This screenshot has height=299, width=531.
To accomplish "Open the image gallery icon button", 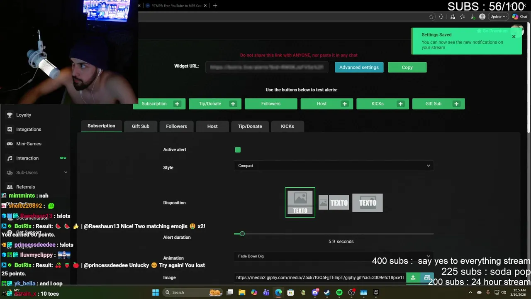I will pyautogui.click(x=427, y=277).
